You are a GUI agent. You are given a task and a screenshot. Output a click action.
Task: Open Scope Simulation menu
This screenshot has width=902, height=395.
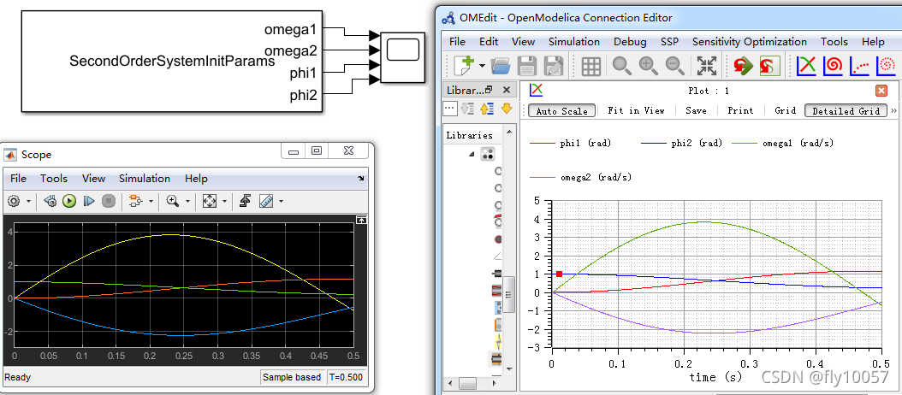pos(145,179)
